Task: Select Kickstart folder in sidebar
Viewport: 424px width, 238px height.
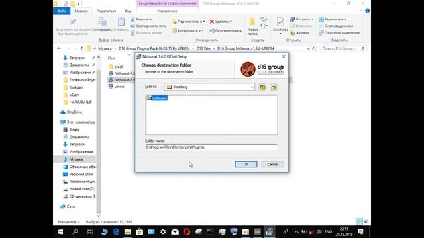Action: (x=76, y=87)
